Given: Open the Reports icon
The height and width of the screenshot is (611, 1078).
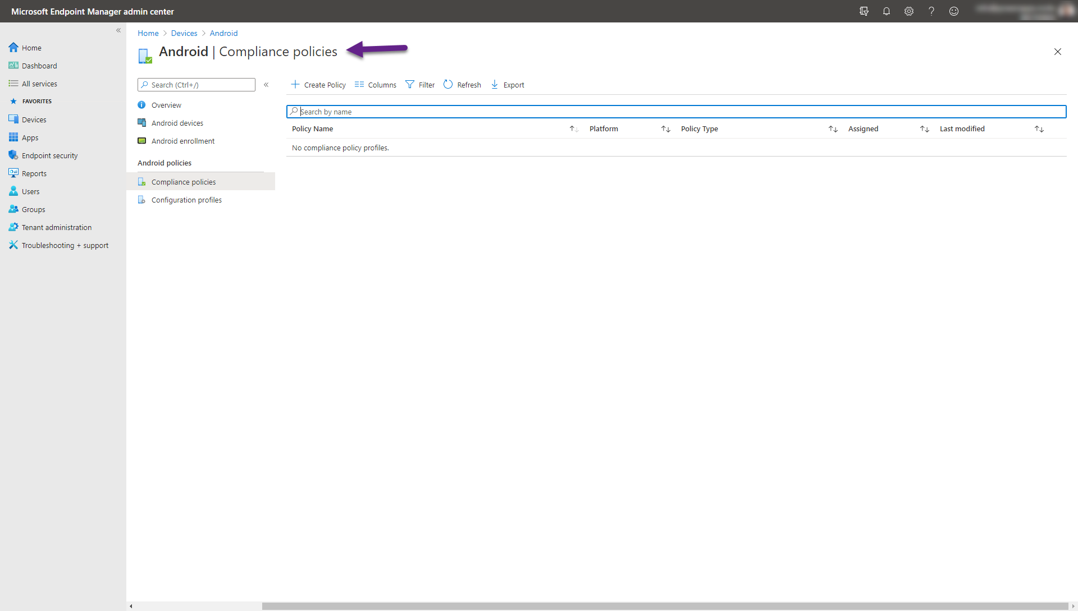Looking at the screenshot, I should pos(13,173).
